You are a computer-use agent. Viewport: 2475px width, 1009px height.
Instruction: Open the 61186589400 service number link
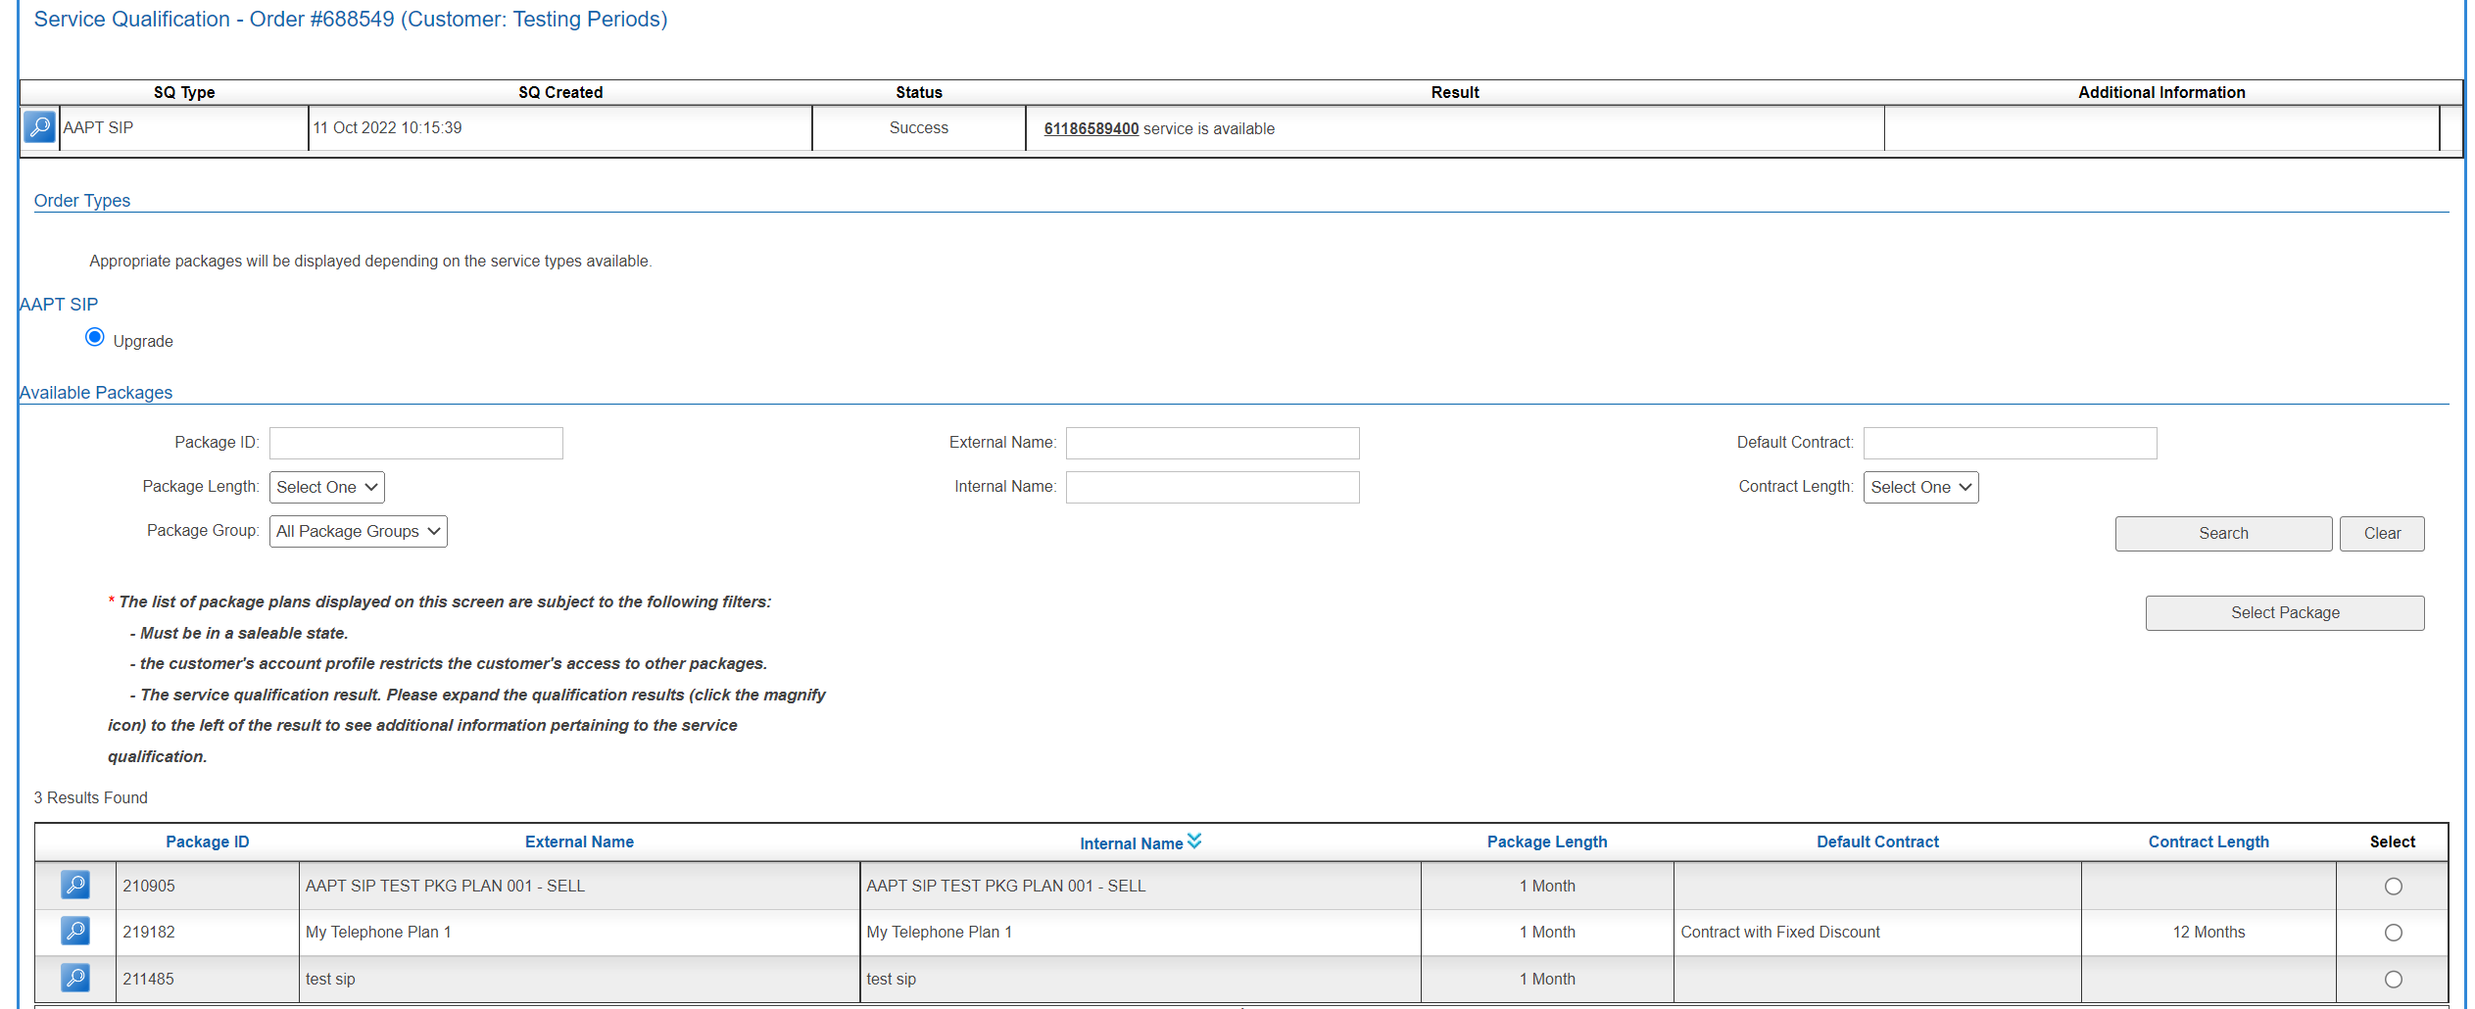point(1091,129)
